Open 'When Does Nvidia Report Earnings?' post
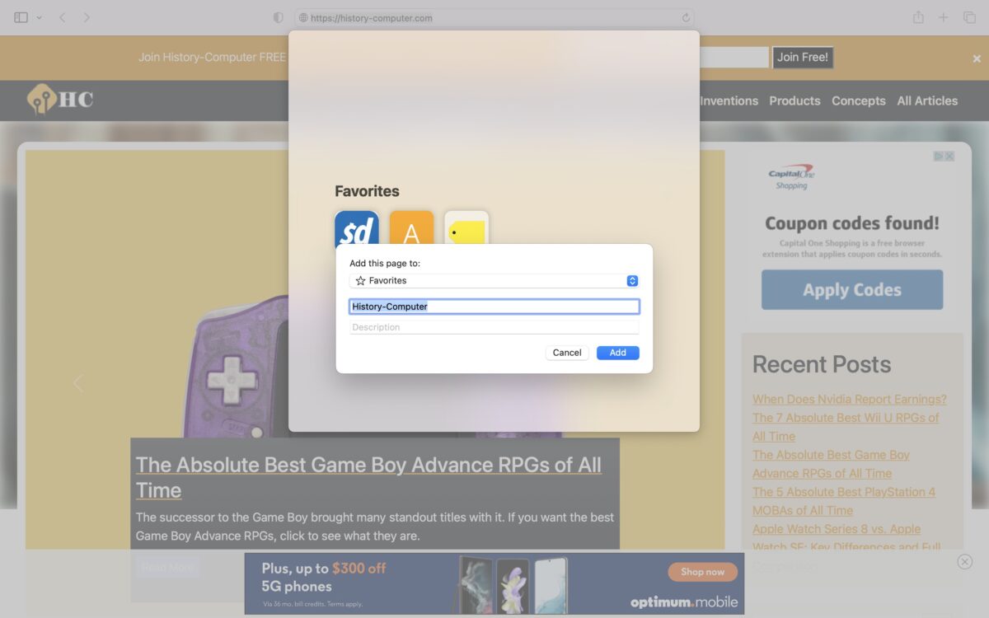 (x=849, y=399)
